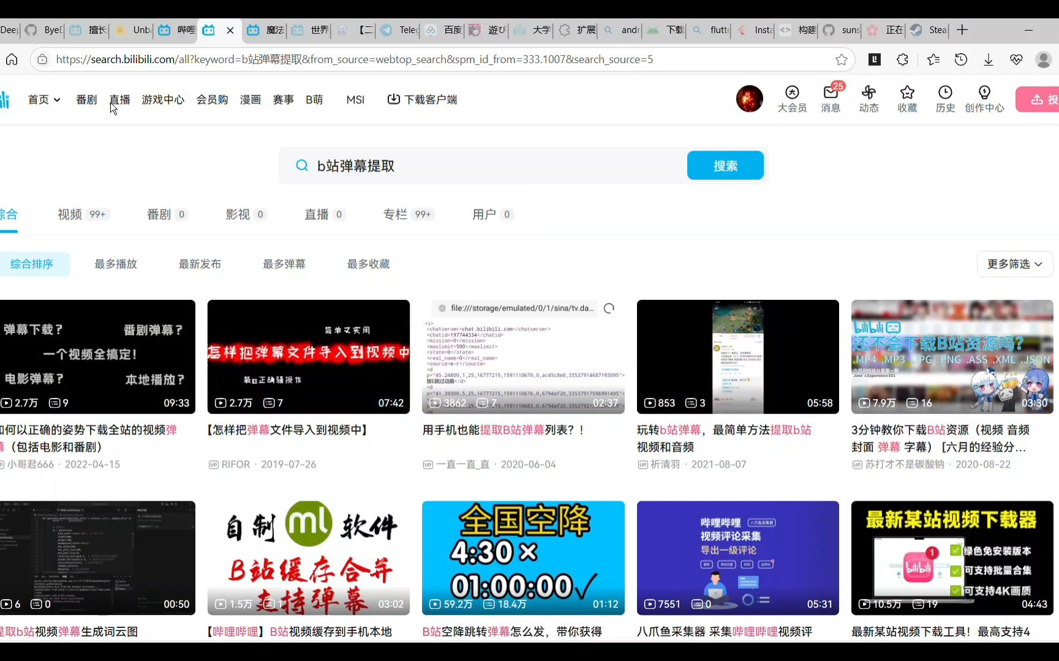Click the browser profile avatar icon
Screen dimensions: 1059x661
[1044, 59]
